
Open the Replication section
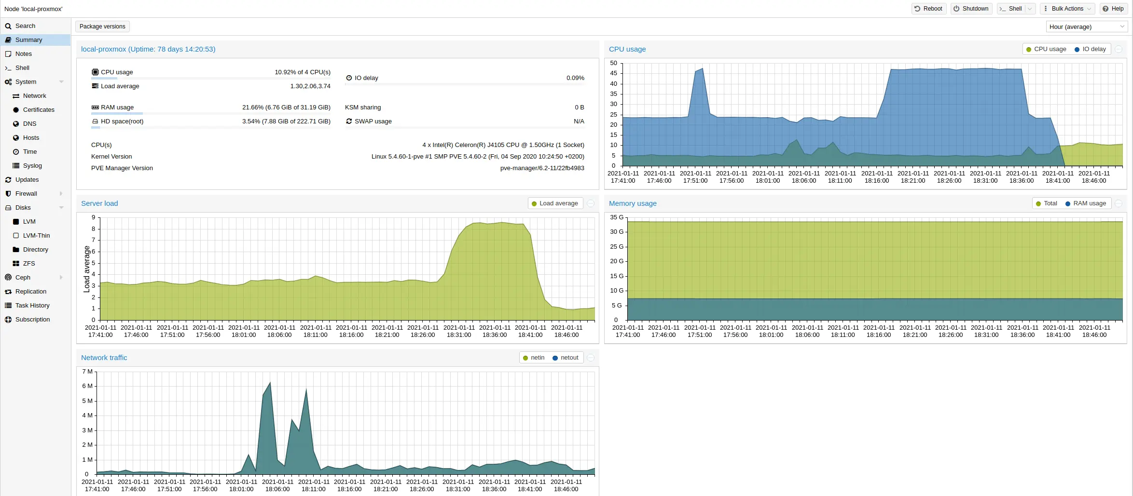coord(35,292)
